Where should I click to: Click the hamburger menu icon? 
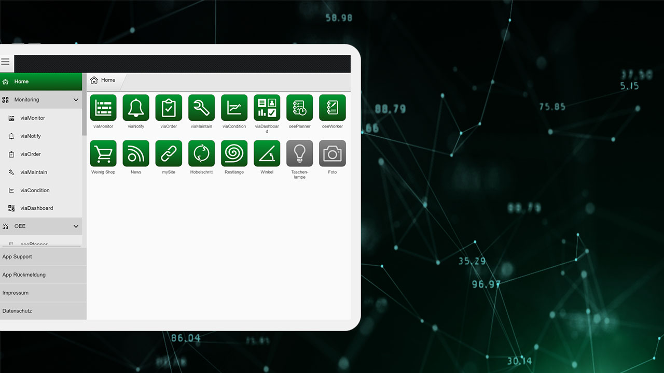5,62
